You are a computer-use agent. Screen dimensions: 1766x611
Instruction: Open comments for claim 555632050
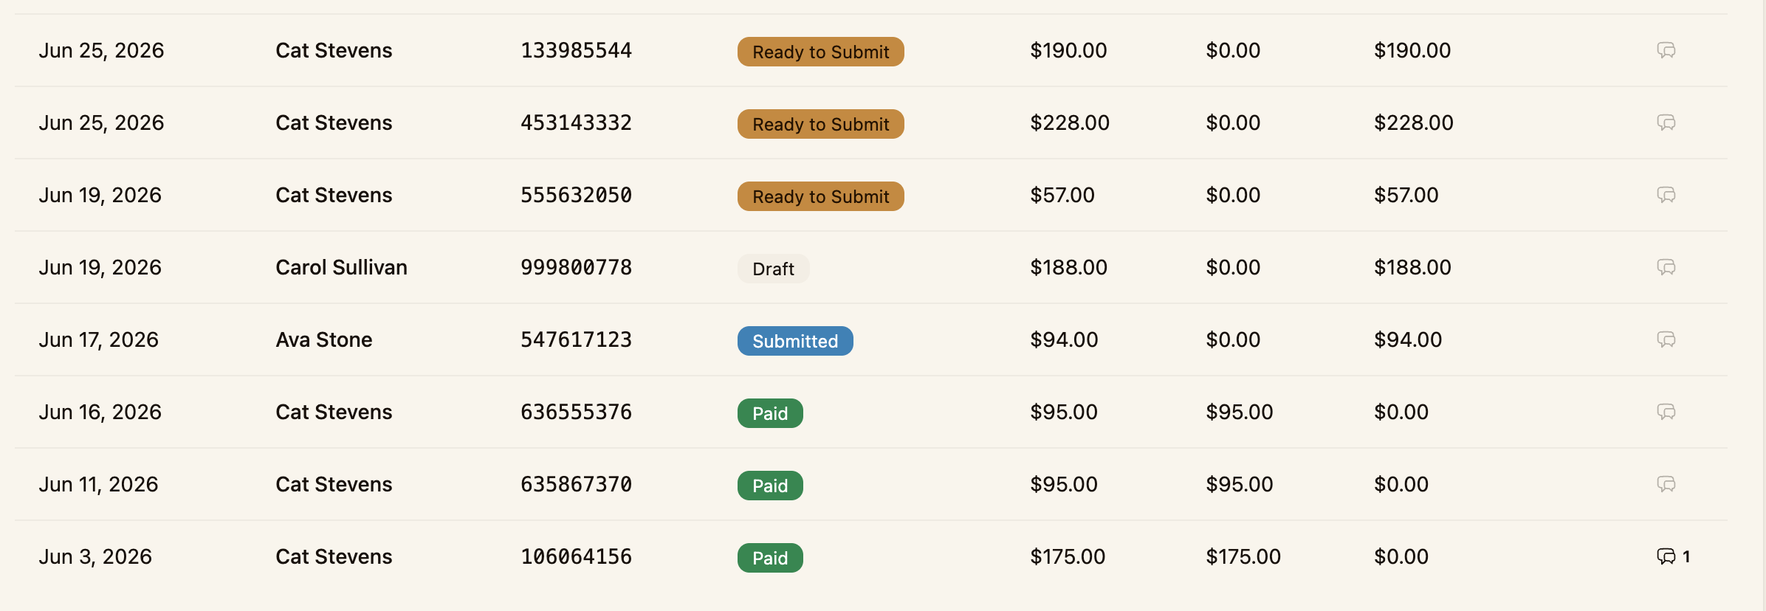(x=1666, y=195)
